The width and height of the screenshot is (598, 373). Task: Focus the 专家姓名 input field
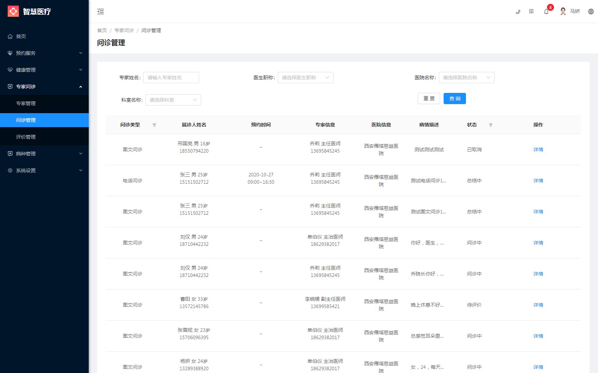[x=171, y=78]
